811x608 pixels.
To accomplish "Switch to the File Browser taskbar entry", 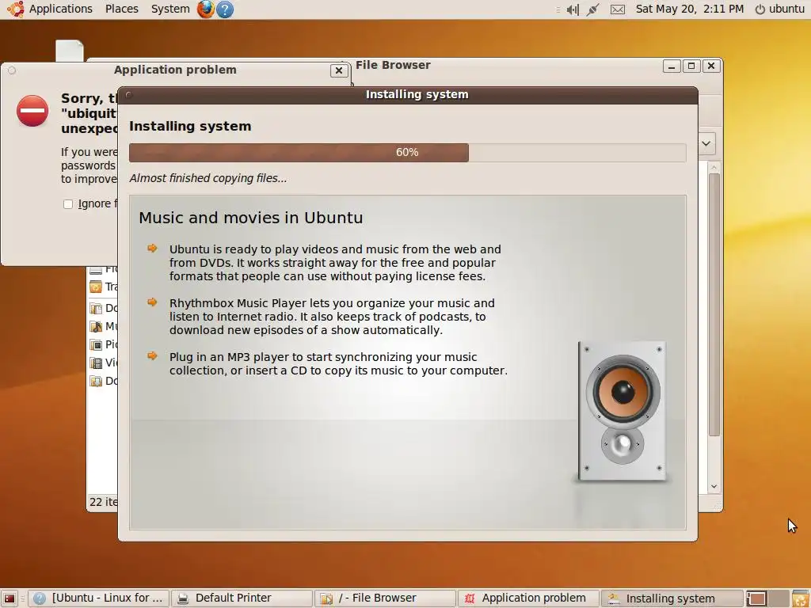I will (386, 598).
